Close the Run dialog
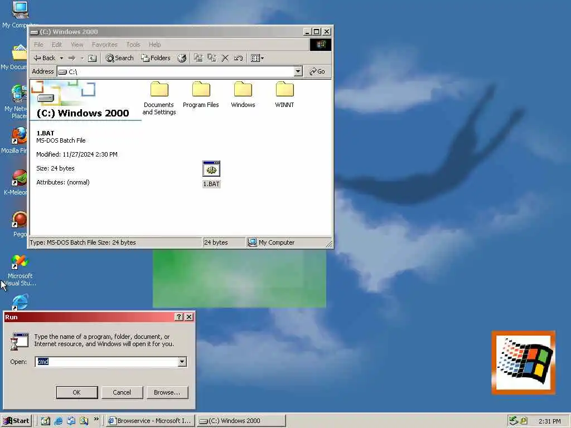The image size is (571, 428). pyautogui.click(x=189, y=317)
